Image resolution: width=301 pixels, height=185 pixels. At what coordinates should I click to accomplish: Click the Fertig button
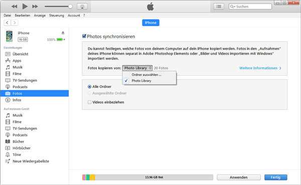click(275, 177)
